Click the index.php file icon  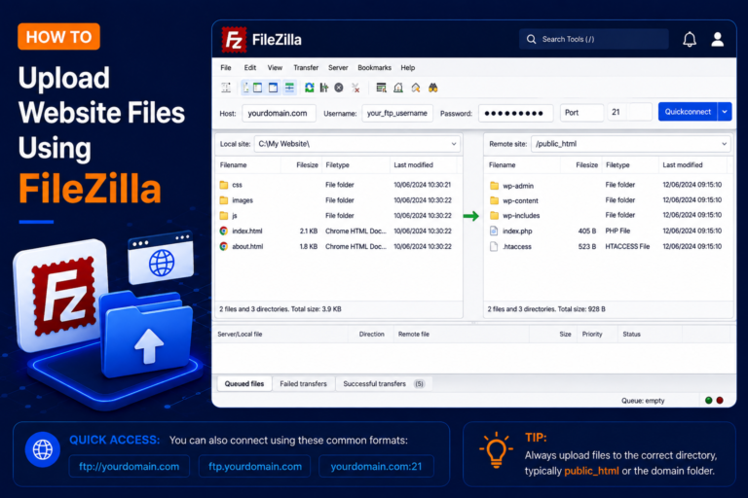tap(494, 231)
